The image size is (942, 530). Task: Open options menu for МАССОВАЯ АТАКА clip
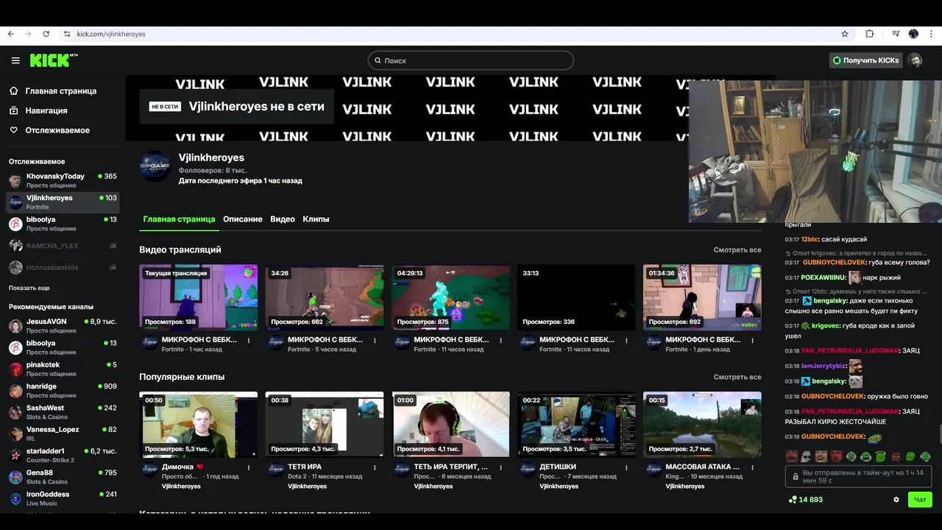pos(752,467)
